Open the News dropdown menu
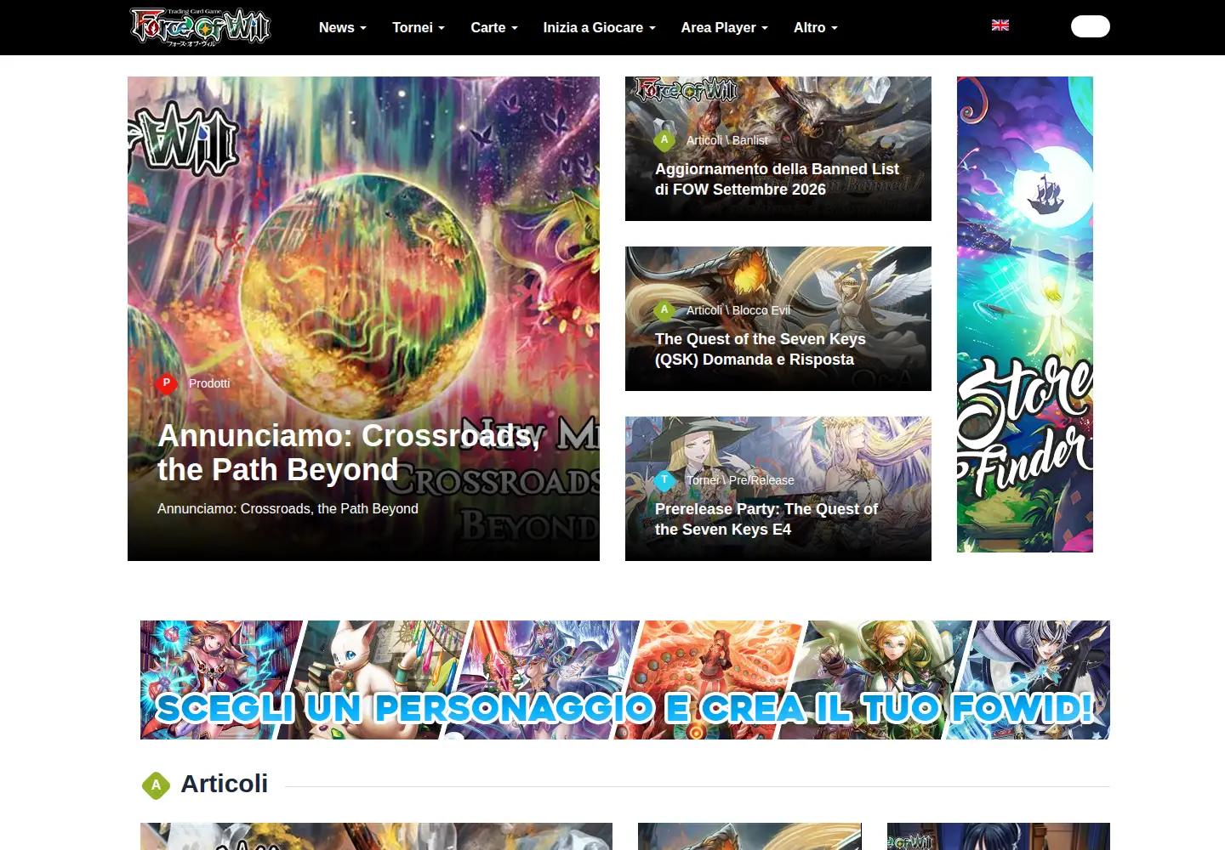 point(343,27)
